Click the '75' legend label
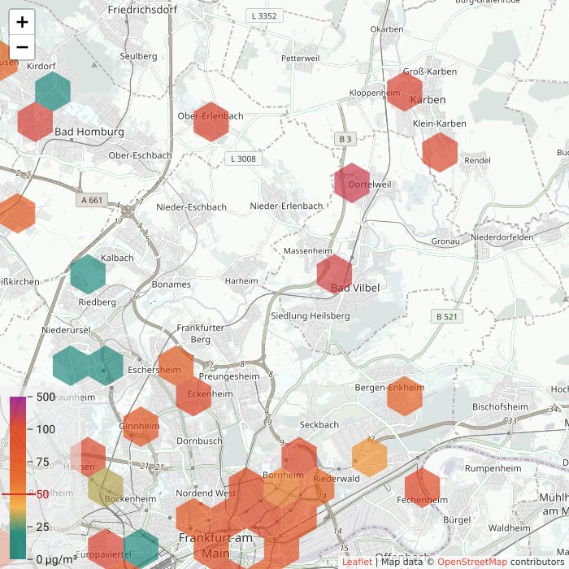This screenshot has height=569, width=569. (x=43, y=462)
